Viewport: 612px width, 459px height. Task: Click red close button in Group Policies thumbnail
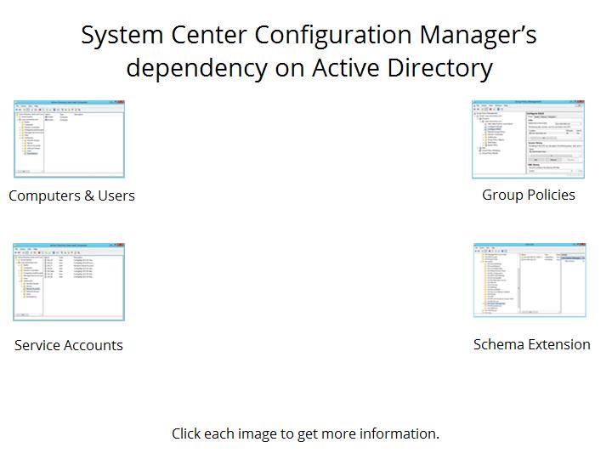(x=581, y=102)
